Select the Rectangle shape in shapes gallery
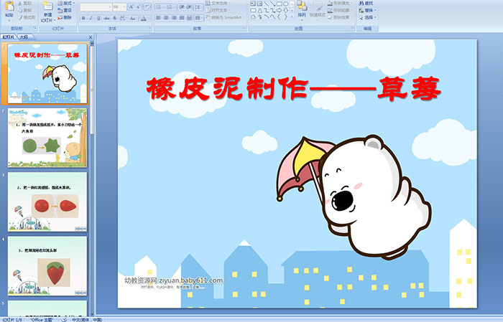 279,4
